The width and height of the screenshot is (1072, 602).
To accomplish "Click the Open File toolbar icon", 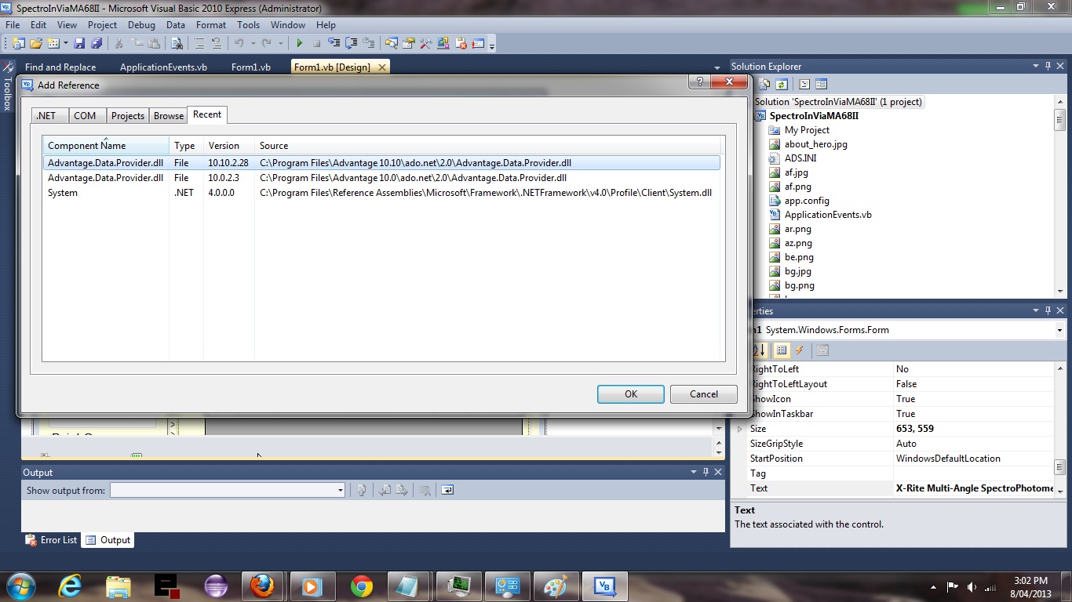I will click(x=36, y=44).
